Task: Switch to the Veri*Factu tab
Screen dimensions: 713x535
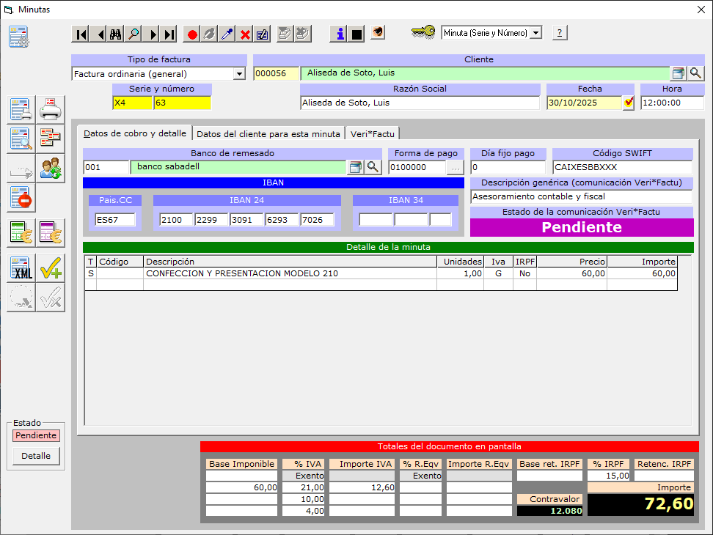Action: pos(373,133)
